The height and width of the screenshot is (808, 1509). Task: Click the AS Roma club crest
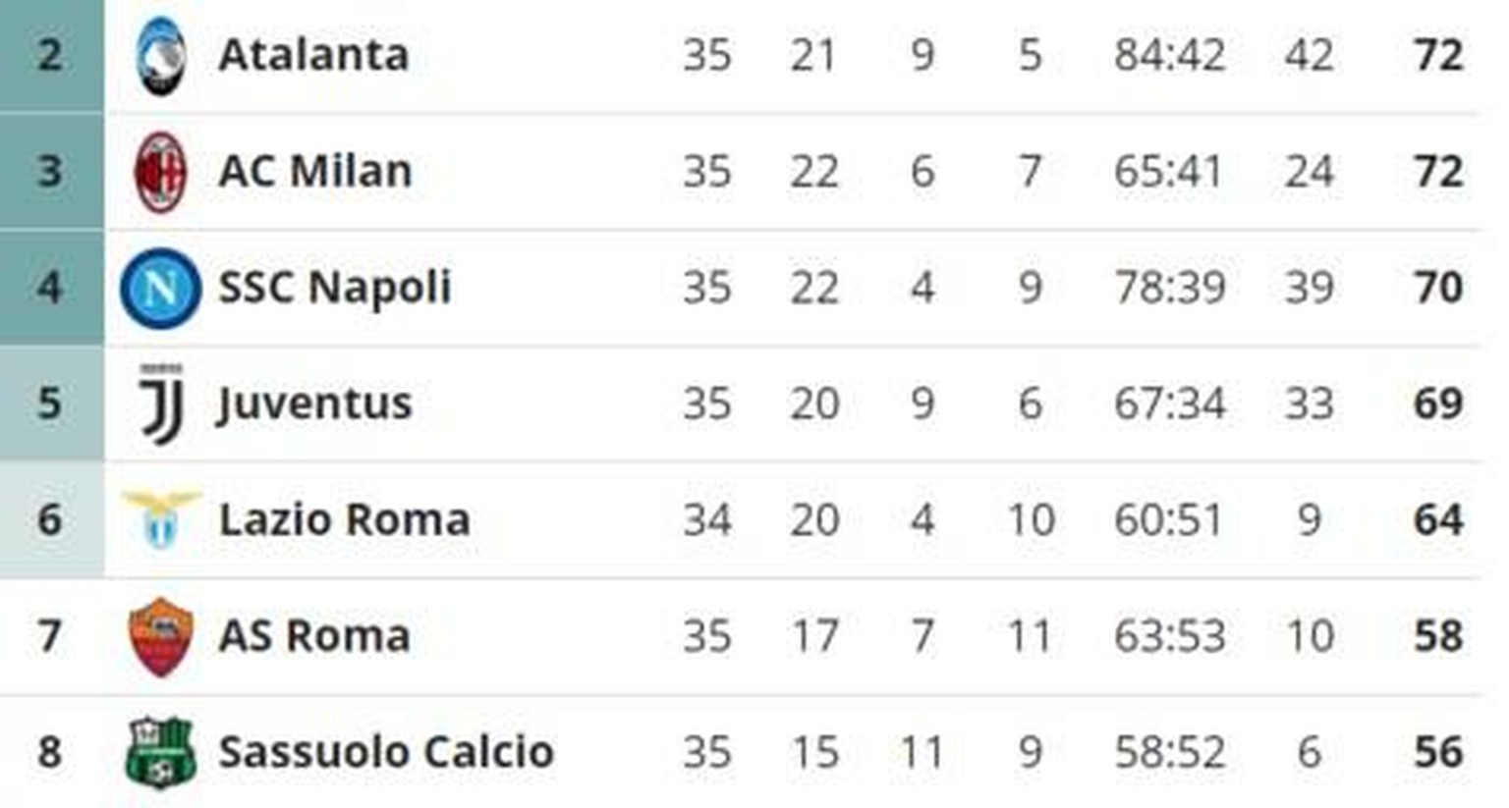tap(161, 636)
